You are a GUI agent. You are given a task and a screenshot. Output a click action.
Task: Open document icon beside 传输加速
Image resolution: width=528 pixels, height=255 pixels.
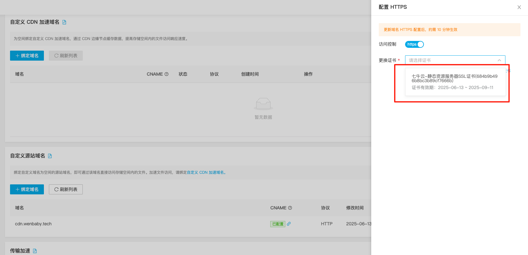click(x=35, y=251)
